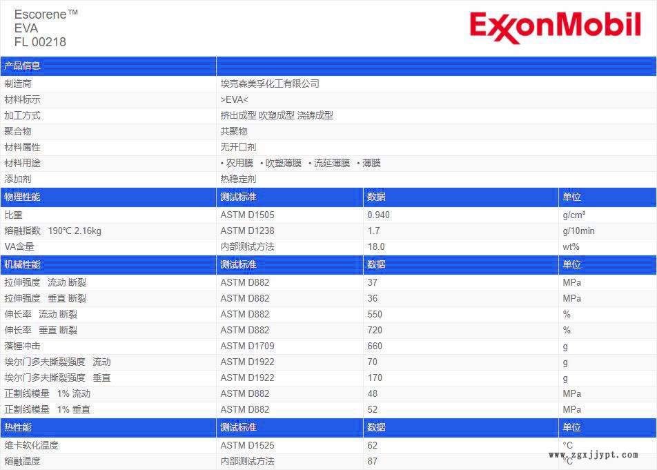This screenshot has width=657, height=470.
Task: Select the ASTM D1238 melt index standard
Action: pos(247,231)
